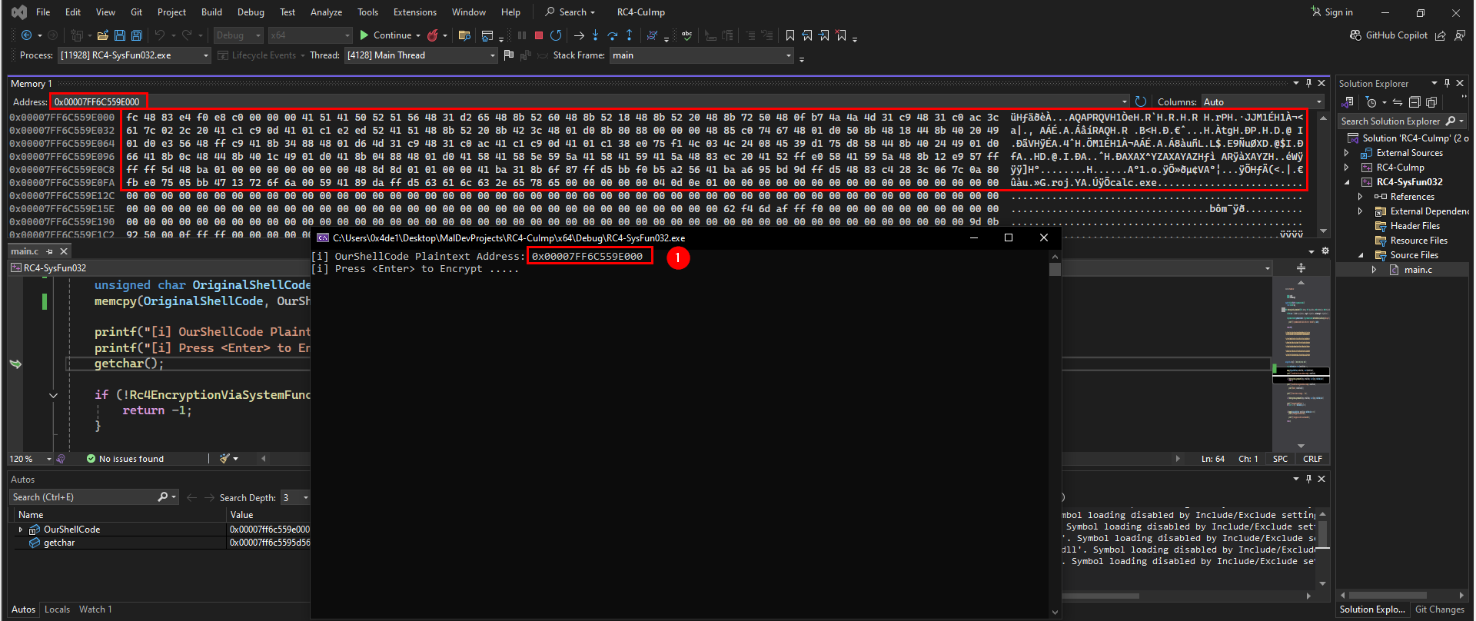Open GitHub Copilot
The width and height of the screenshot is (1476, 621).
click(x=1389, y=35)
